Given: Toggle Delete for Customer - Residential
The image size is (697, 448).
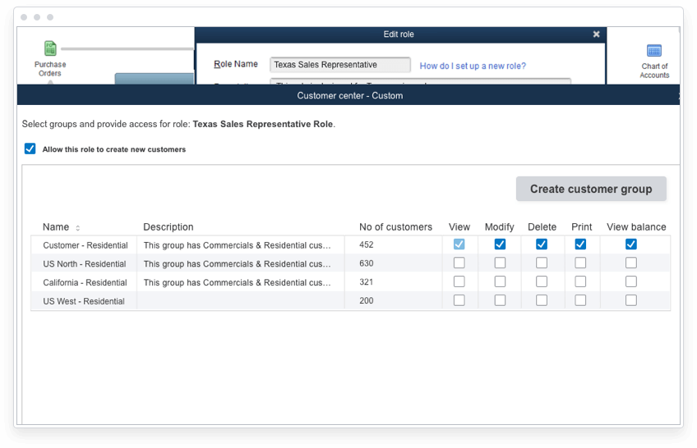Looking at the screenshot, I should click(x=542, y=244).
